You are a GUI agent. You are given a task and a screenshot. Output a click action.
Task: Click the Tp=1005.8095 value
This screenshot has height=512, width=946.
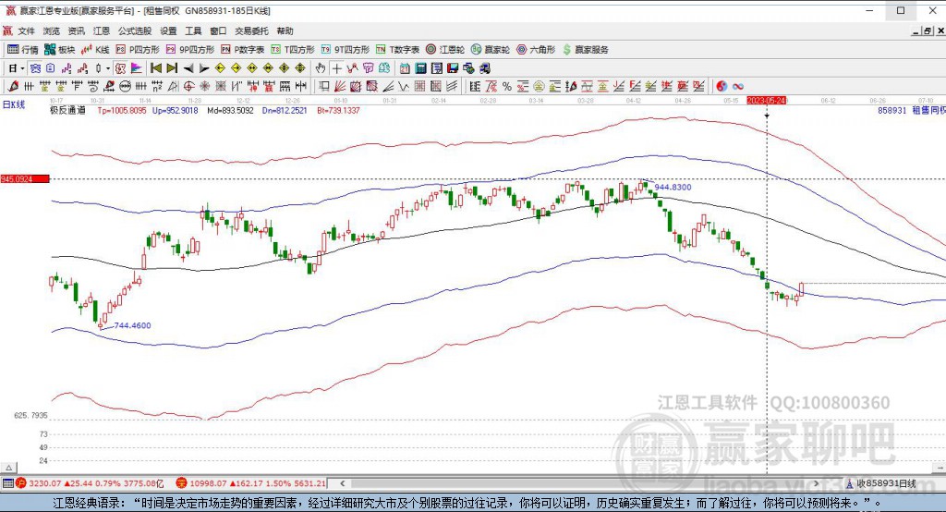[x=122, y=111]
